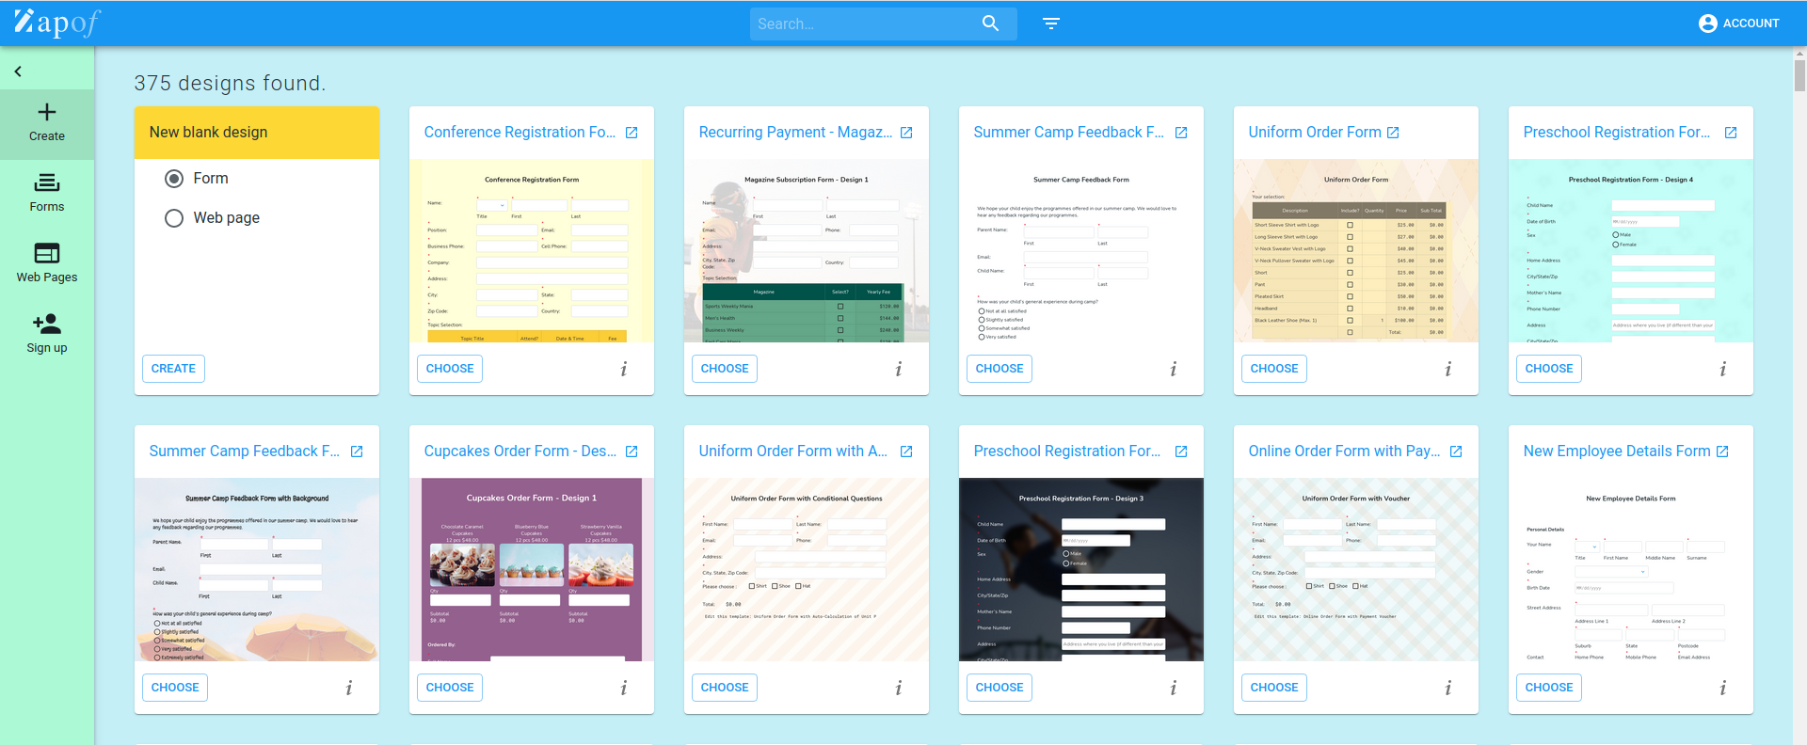
Task: Open the search filter options icon
Action: (1051, 24)
